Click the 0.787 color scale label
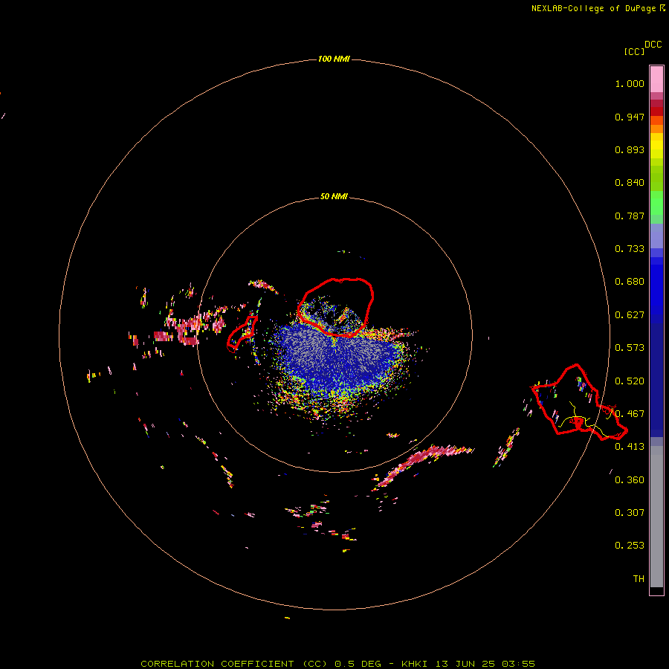Image resolution: width=669 pixels, height=669 pixels. [630, 216]
